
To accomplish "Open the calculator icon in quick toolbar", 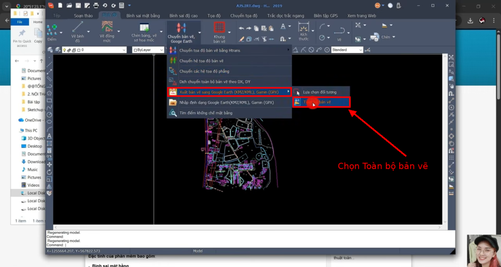I will click(121, 5).
